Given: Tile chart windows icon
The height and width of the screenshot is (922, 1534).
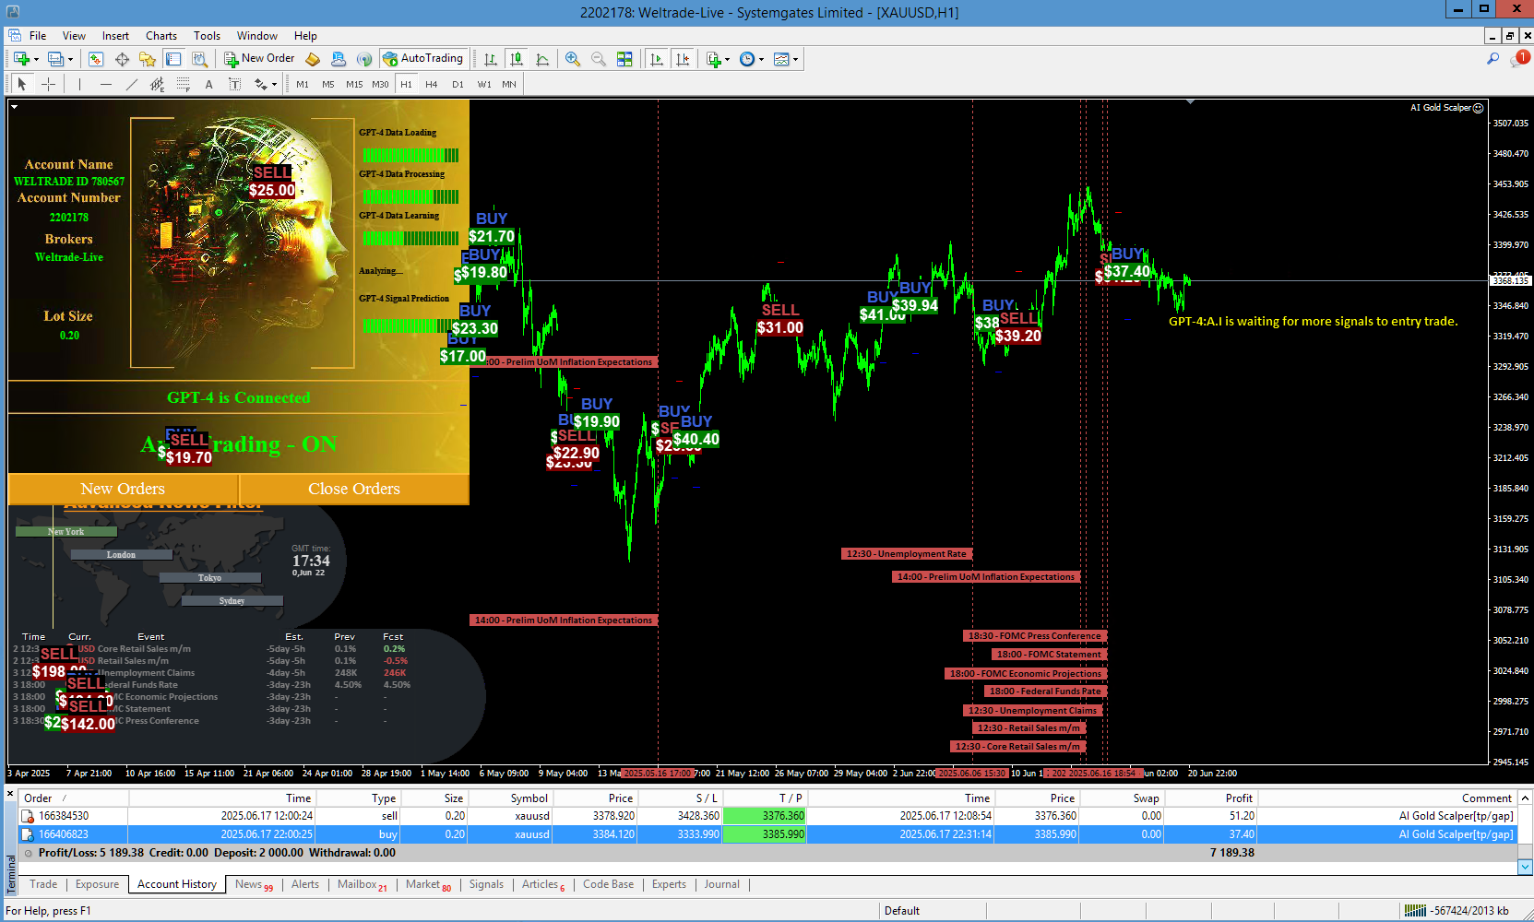Looking at the screenshot, I should pos(624,59).
